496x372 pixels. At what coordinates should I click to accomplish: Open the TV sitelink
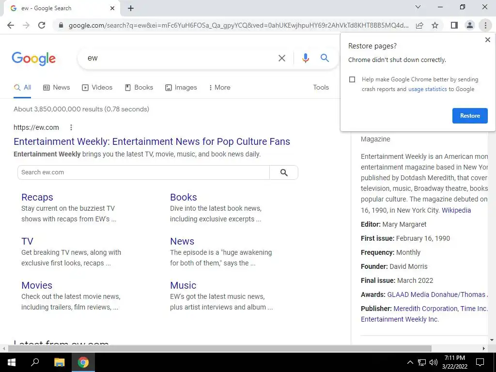(27, 241)
